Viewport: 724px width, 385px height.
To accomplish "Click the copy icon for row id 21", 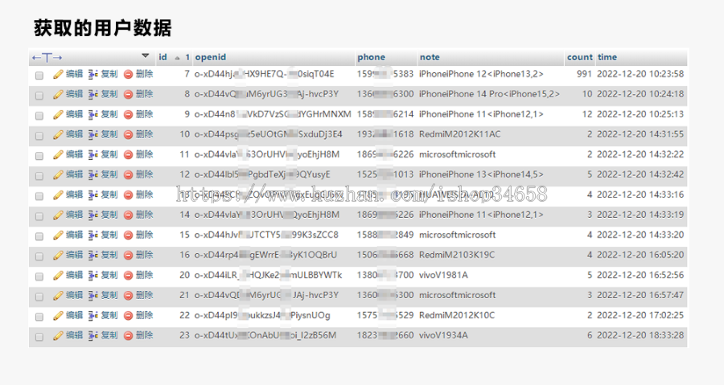I will coord(93,296).
